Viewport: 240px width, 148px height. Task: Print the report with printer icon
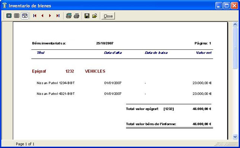[76, 16]
